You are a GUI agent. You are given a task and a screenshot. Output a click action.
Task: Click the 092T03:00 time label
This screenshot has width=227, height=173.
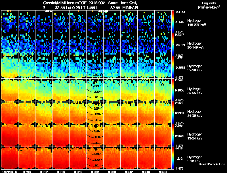(x=10, y=172)
